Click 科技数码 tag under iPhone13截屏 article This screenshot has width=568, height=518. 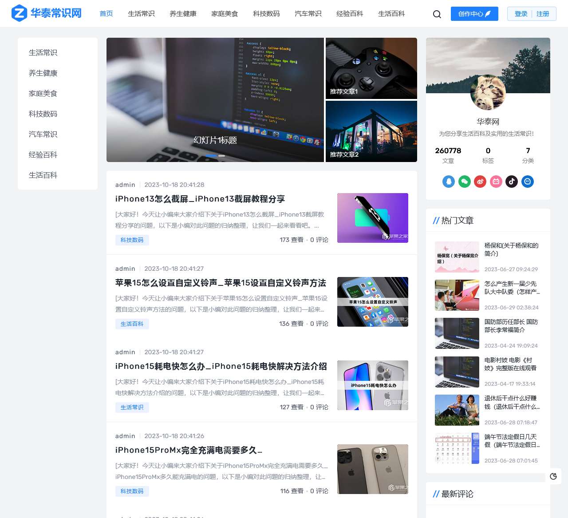click(132, 240)
